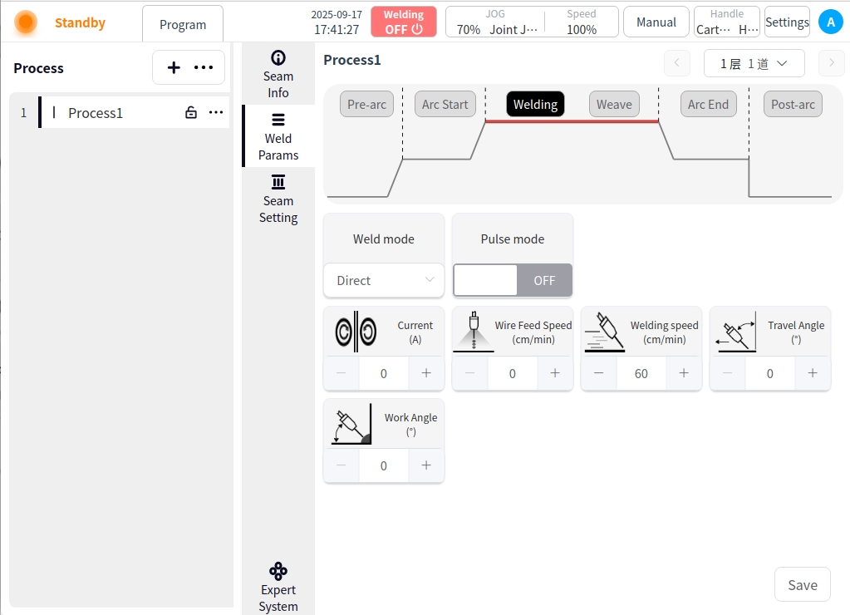Viewport: 850px width, 615px height.
Task: Open the Settings button
Action: (787, 22)
